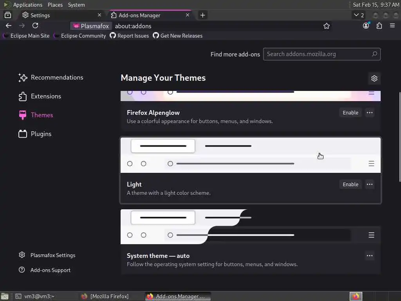Bookmark this page with the star icon
The height and width of the screenshot is (301, 401).
326,26
